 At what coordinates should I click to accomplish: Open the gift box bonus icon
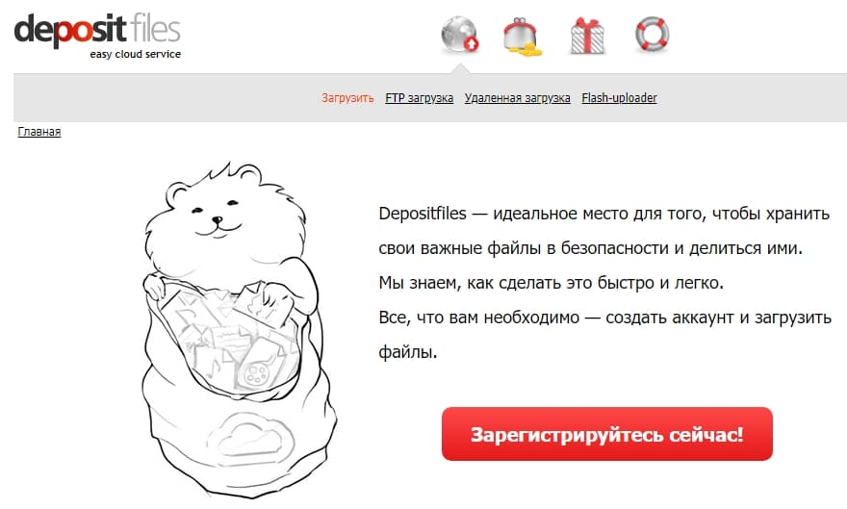click(x=587, y=36)
